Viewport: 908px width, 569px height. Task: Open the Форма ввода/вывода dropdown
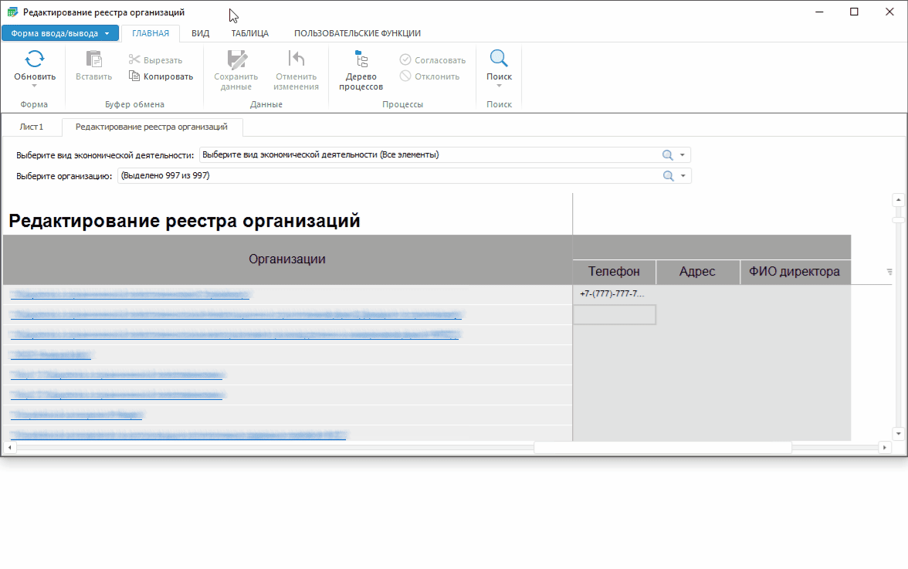[60, 33]
